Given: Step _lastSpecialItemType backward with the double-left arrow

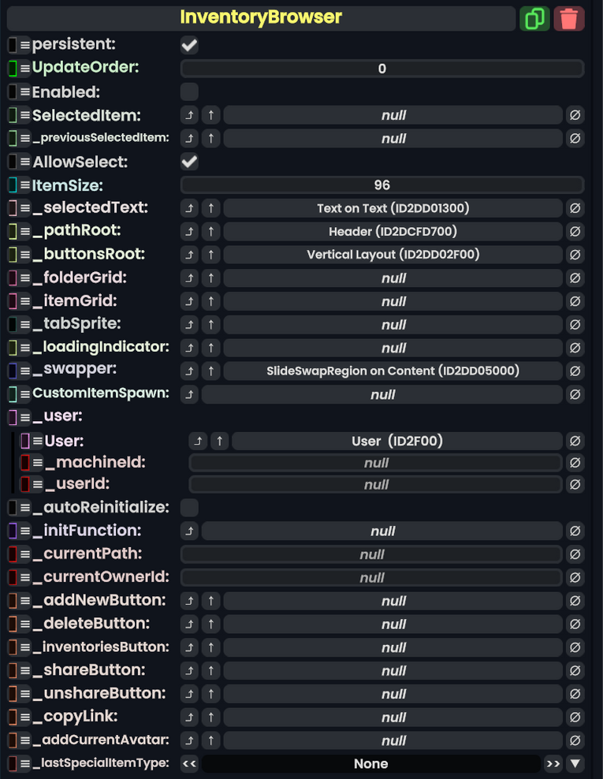Looking at the screenshot, I should pos(188,763).
